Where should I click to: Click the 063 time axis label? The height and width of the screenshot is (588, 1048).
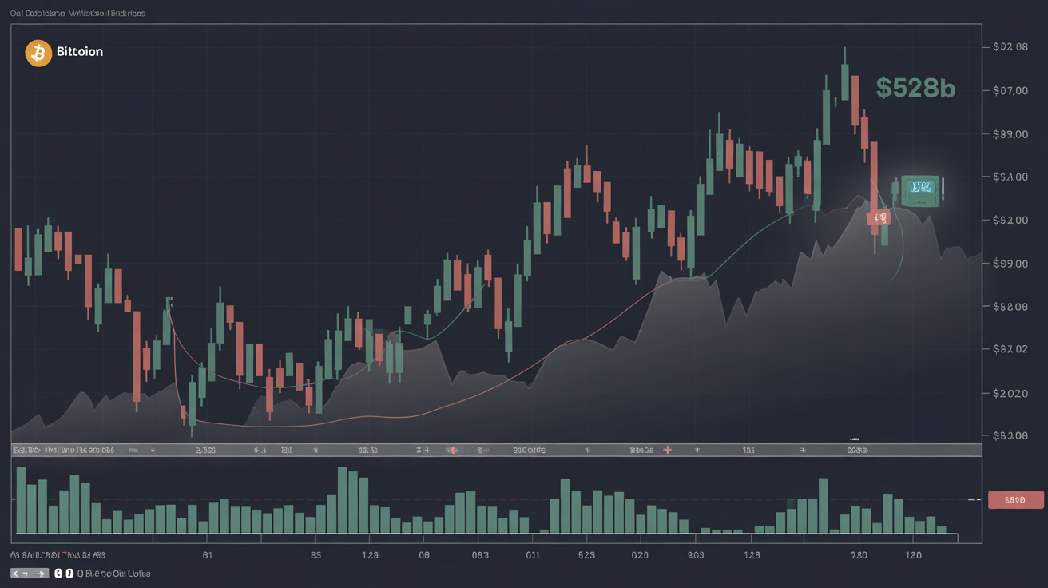[x=480, y=555]
